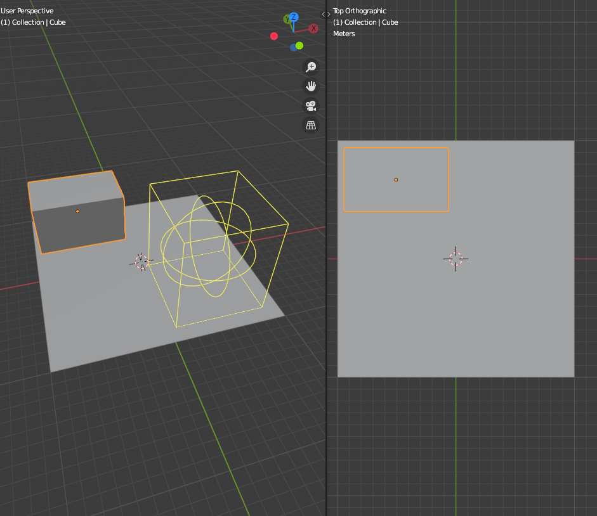
Task: Align view to the X axis on gizmo
Action: [313, 28]
